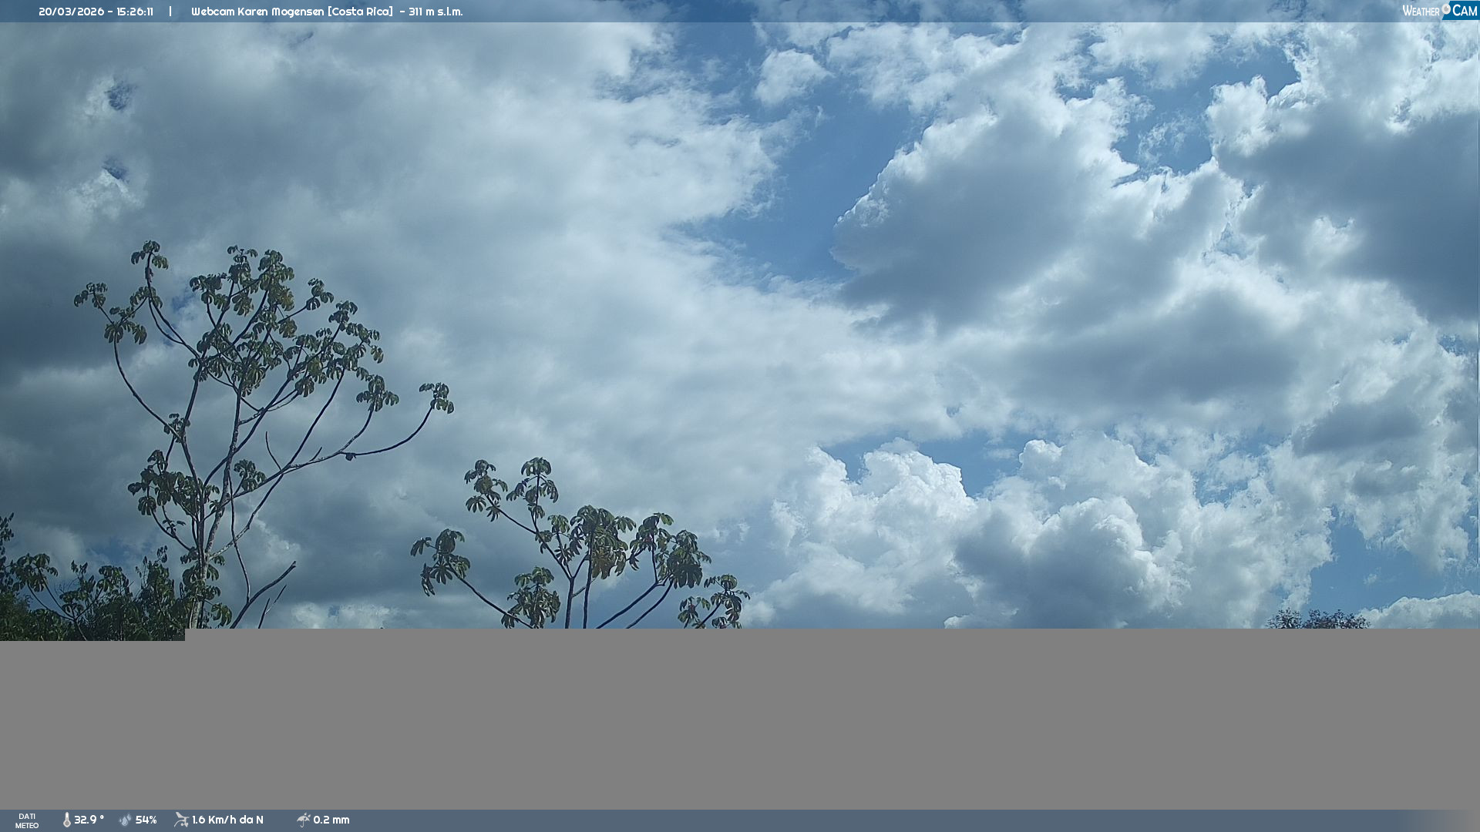This screenshot has height=832, width=1480.
Task: Click the vertical separator after the timestamp
Action: point(170,12)
